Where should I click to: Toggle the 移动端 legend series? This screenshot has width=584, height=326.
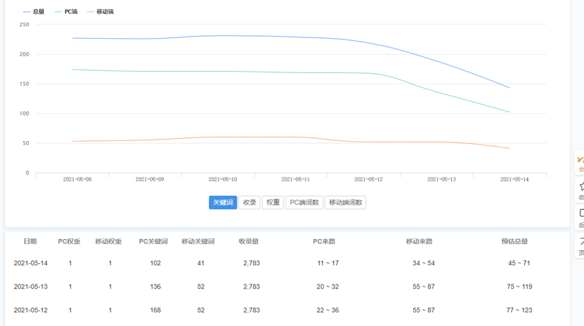coord(100,12)
